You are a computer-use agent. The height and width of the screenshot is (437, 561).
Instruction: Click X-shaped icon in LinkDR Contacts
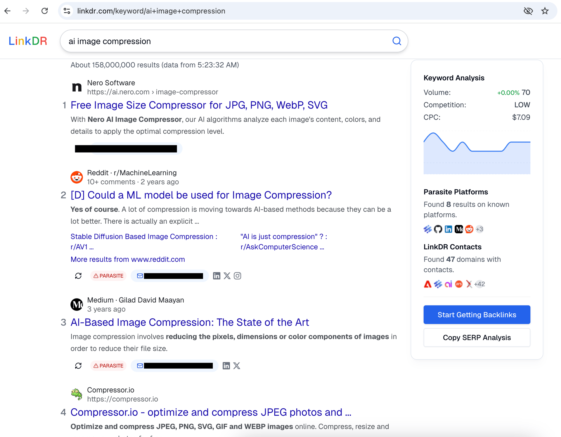pyautogui.click(x=469, y=284)
